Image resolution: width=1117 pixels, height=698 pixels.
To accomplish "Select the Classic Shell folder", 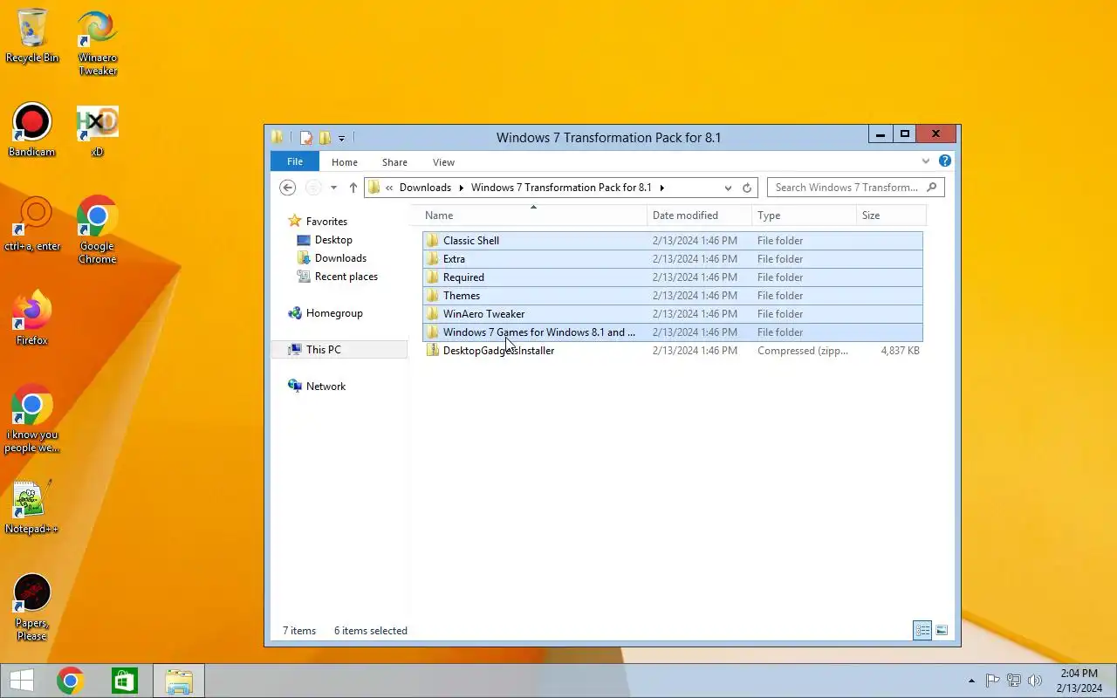I will [x=672, y=241].
